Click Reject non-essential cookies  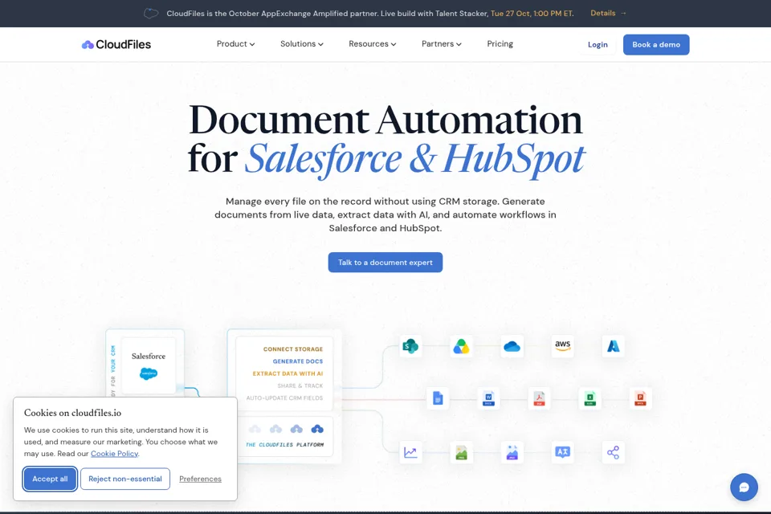(125, 479)
